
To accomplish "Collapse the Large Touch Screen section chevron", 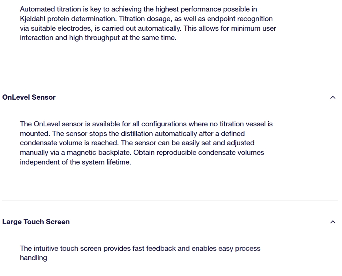I will [x=332, y=222].
